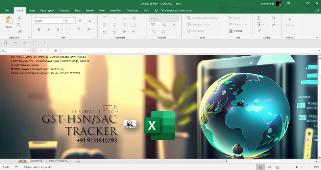The width and height of the screenshot is (321, 170).
Task: Click Tell me what you want to do
Action: pos(176,10)
